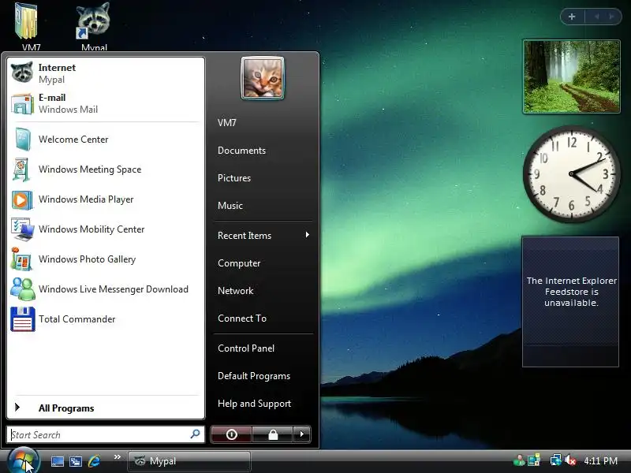
Task: Go to next sidebar gadgets page arrow
Action: [612, 17]
